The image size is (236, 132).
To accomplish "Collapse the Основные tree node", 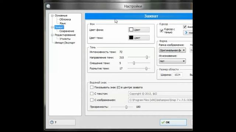I will tap(52, 15).
